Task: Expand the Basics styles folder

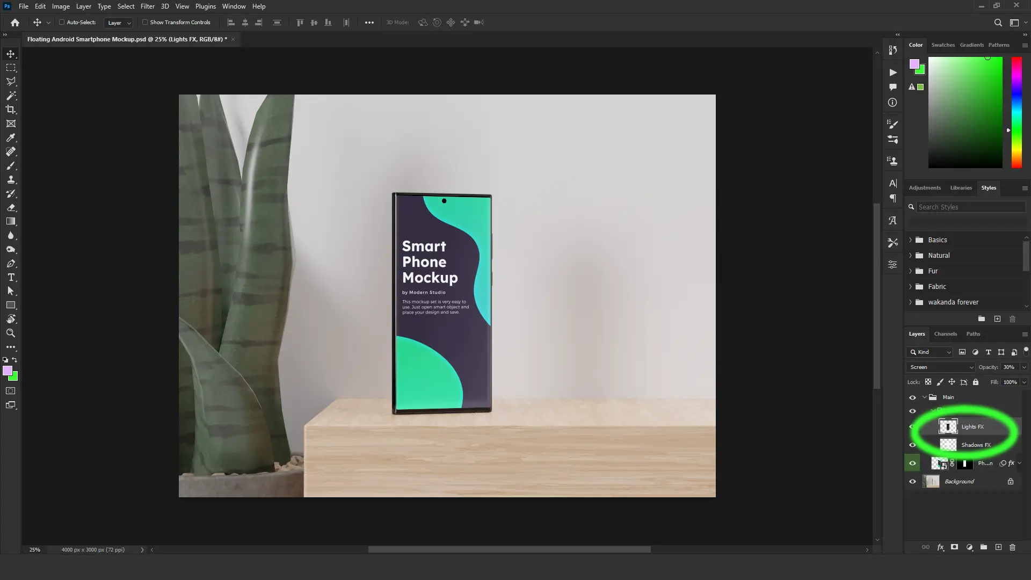Action: tap(911, 240)
